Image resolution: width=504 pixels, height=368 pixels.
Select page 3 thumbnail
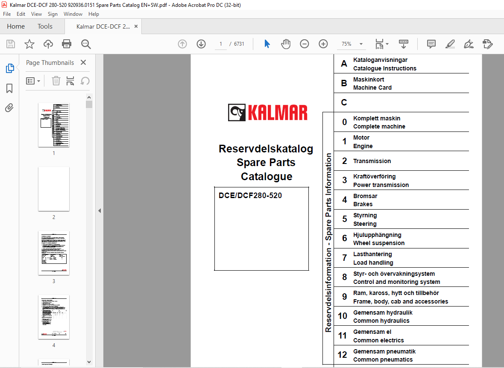coord(54,253)
